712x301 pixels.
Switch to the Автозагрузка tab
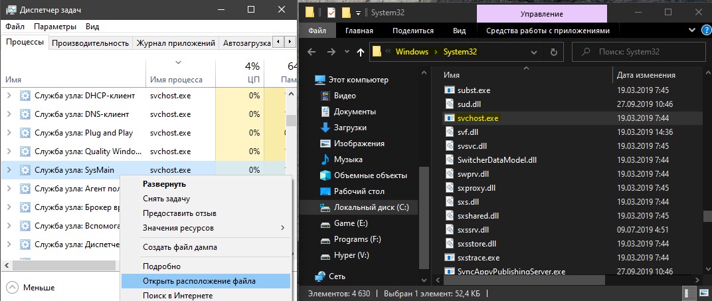(247, 43)
